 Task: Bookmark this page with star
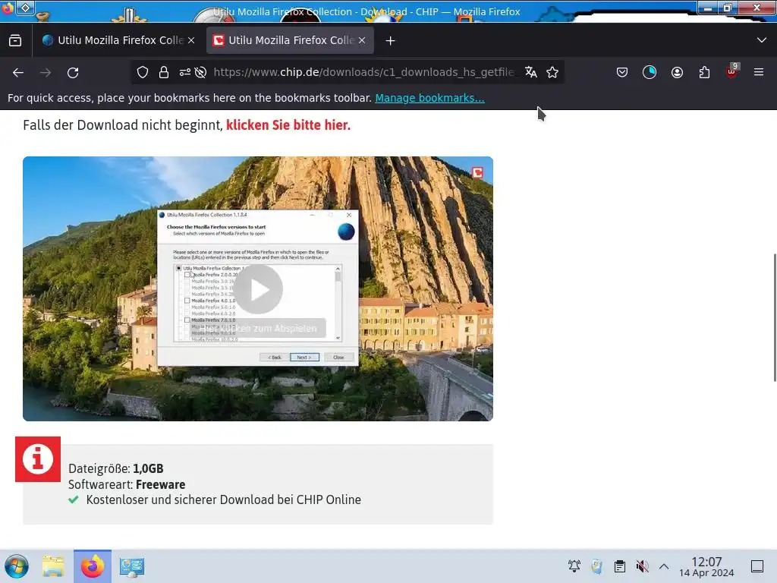click(x=552, y=72)
